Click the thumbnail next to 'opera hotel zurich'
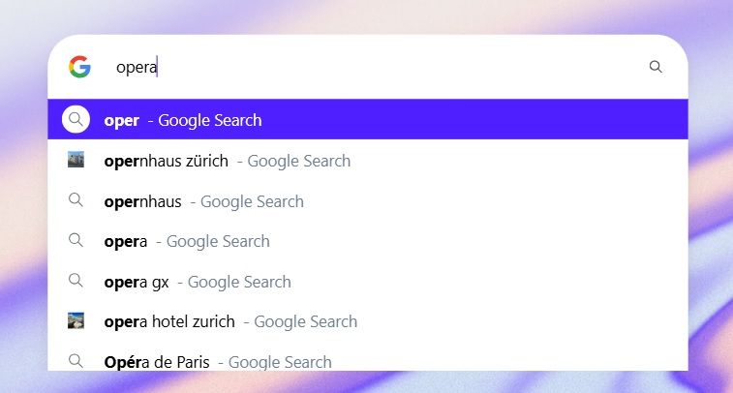The height and width of the screenshot is (393, 733). pos(76,321)
